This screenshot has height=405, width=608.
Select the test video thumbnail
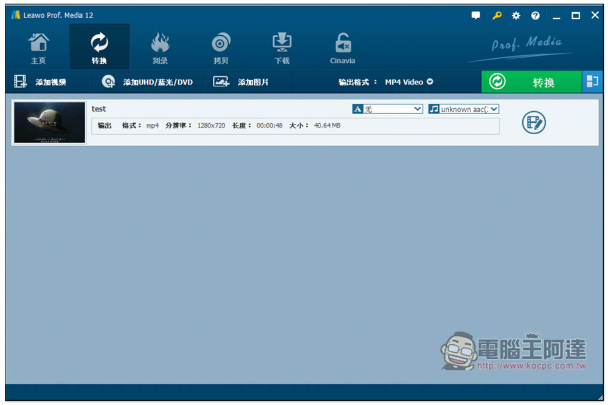coord(50,123)
